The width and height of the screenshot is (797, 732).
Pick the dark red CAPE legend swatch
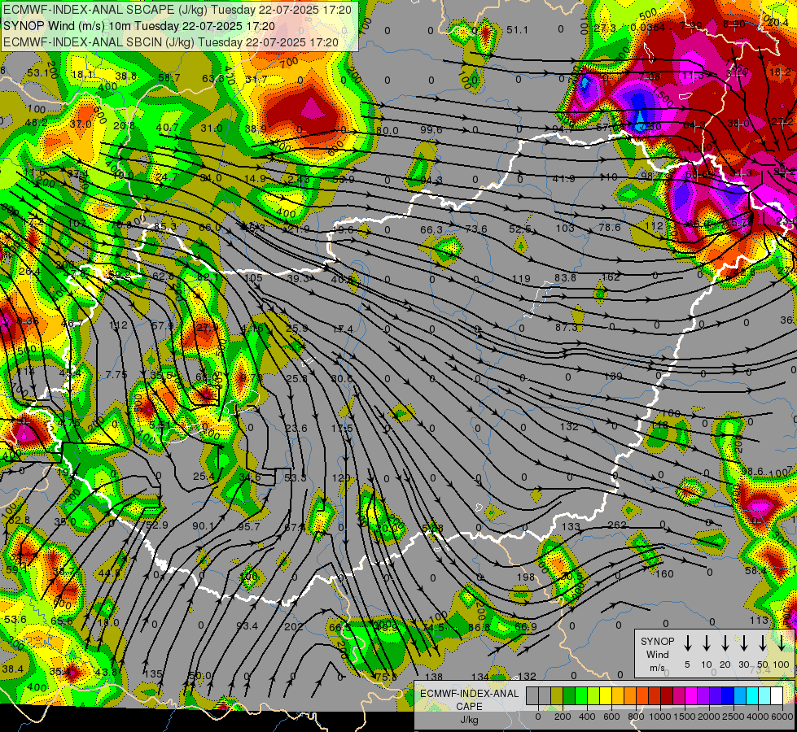click(x=667, y=695)
